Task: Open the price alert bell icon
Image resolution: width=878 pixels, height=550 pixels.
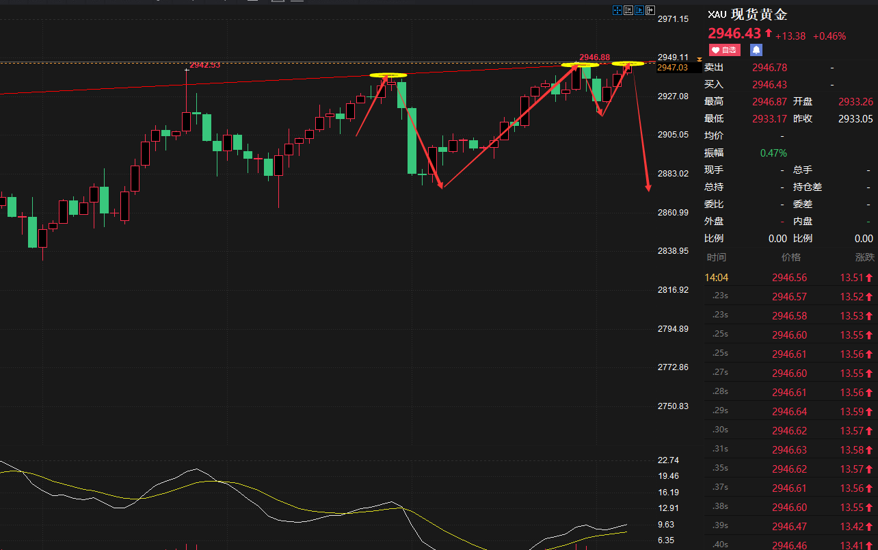Action: click(x=756, y=50)
